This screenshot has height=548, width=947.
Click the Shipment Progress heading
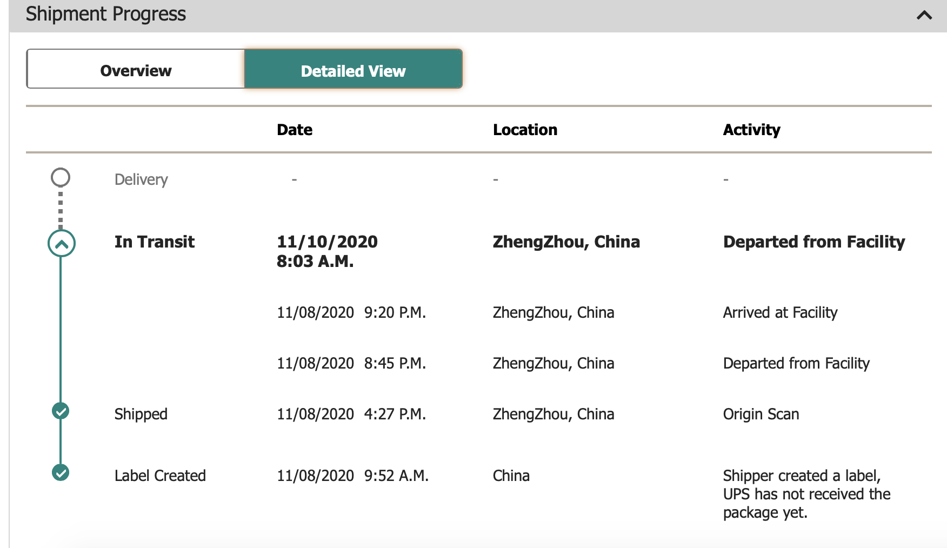106,14
